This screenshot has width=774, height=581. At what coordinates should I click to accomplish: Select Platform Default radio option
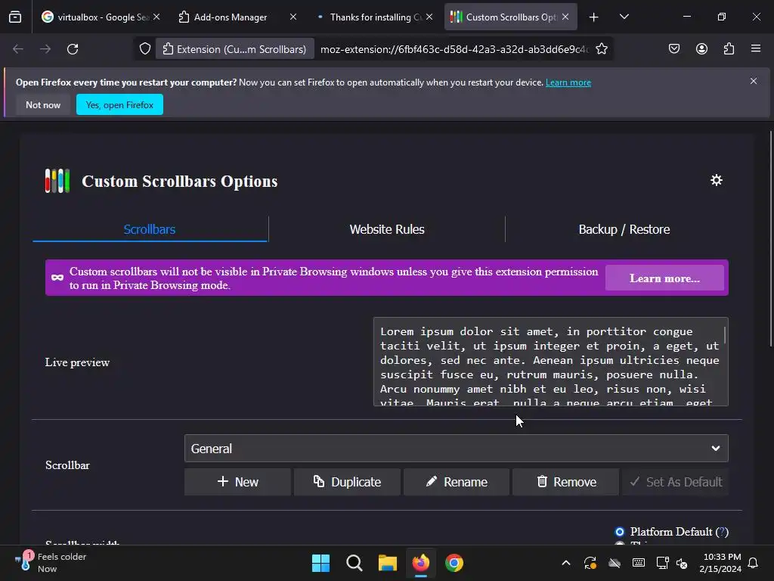(x=620, y=532)
